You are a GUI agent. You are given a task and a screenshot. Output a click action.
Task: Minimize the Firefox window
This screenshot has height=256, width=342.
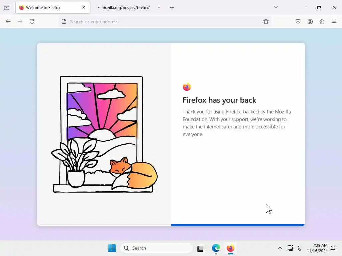(303, 7)
